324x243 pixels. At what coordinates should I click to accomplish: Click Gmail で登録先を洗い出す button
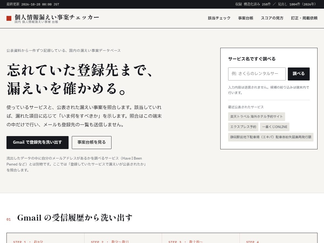coord(38,143)
